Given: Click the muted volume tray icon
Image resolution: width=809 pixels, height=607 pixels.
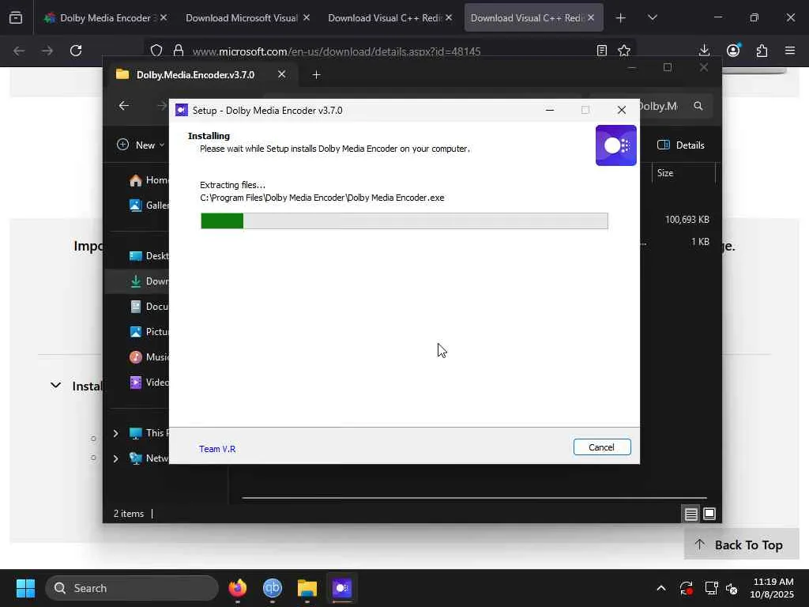Looking at the screenshot, I should coord(732,588).
